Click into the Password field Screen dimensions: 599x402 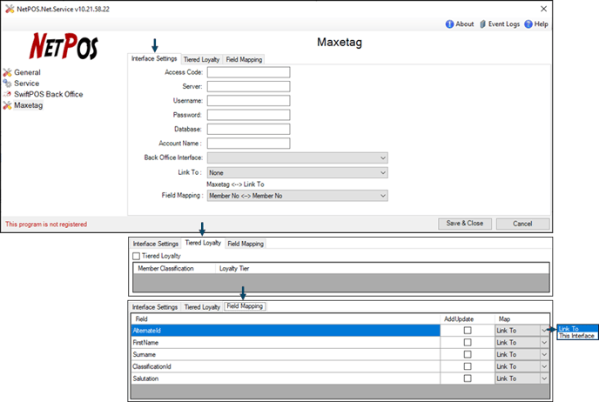(x=248, y=115)
